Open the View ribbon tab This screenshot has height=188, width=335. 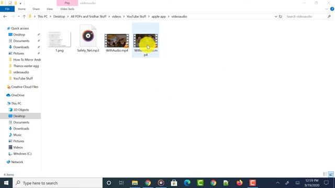(50, 9)
